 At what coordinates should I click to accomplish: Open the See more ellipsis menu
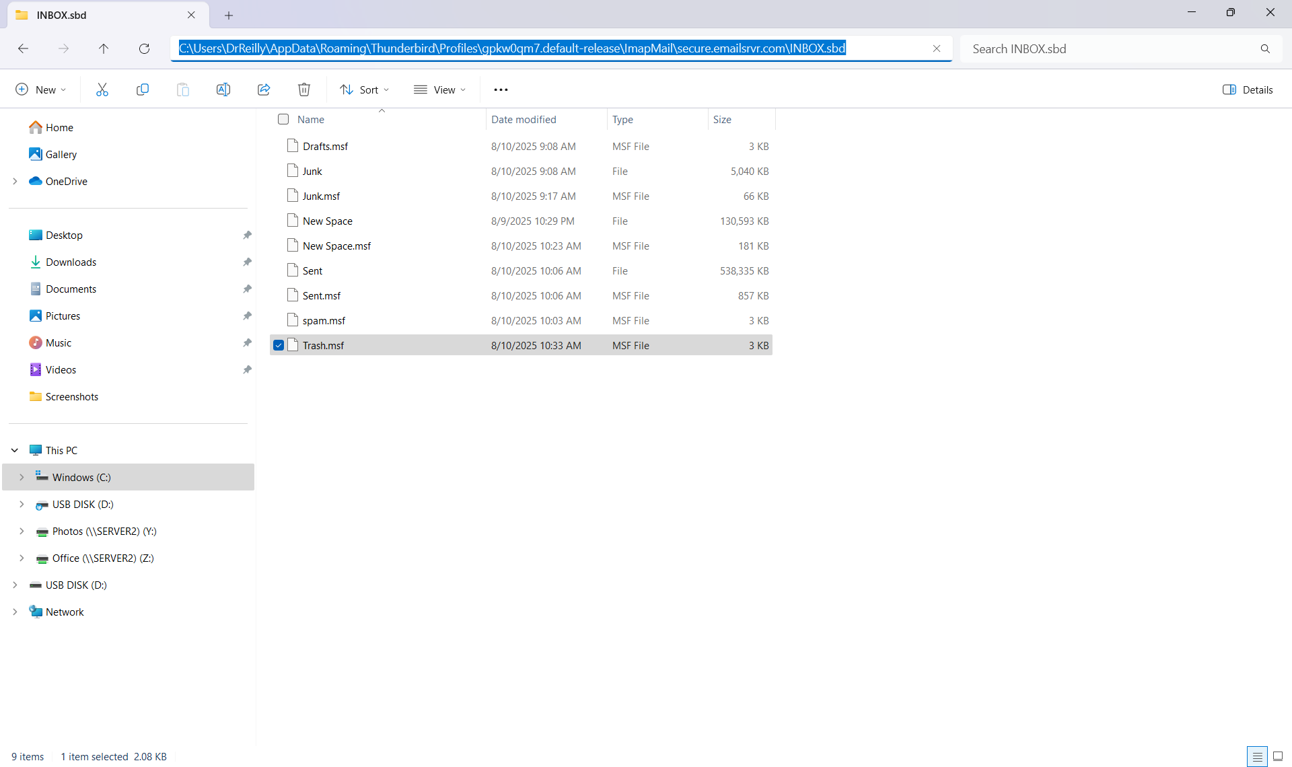(x=501, y=89)
